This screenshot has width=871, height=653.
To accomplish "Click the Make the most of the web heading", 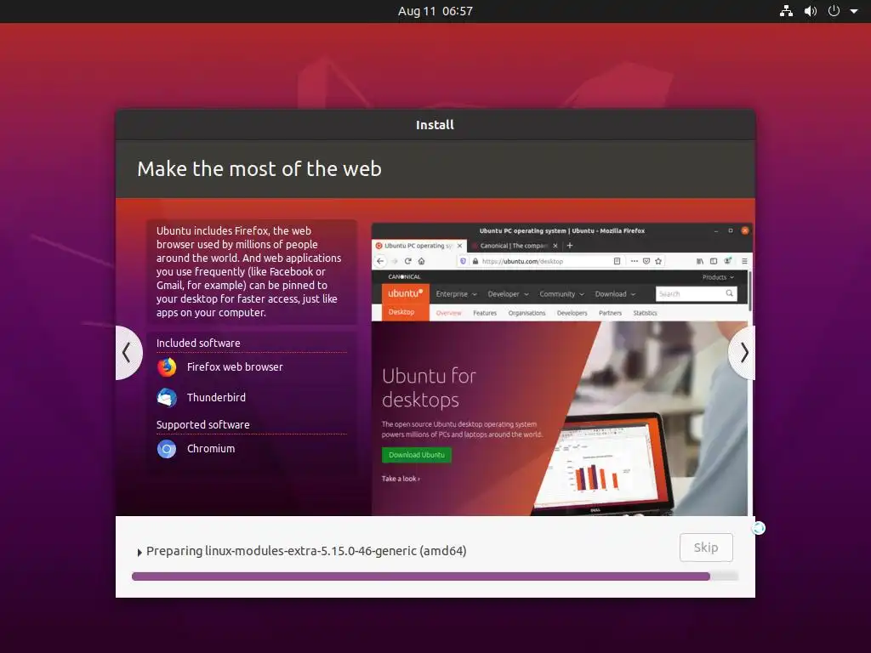I will tap(259, 169).
